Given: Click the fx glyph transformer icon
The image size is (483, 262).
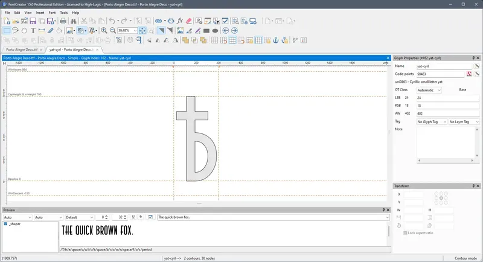Looking at the screenshot, I should click(180, 21).
